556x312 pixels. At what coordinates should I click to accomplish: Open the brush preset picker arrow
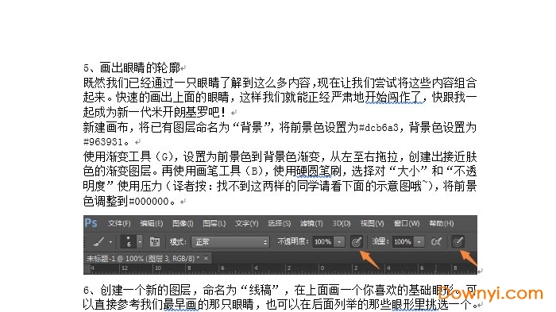[140, 242]
